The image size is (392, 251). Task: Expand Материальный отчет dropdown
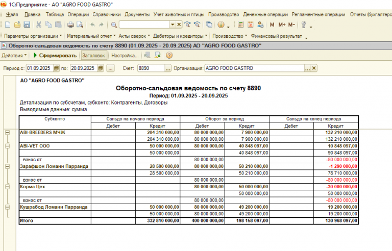pos(91,36)
